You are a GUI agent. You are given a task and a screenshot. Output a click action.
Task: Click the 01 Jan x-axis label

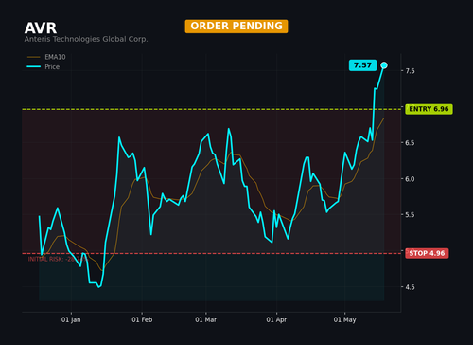point(71,319)
